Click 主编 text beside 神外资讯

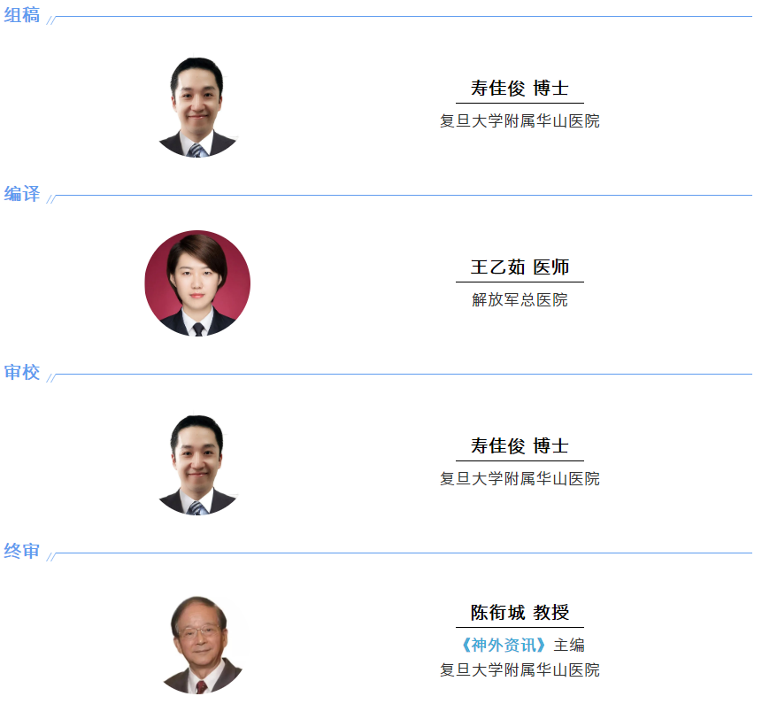[569, 646]
